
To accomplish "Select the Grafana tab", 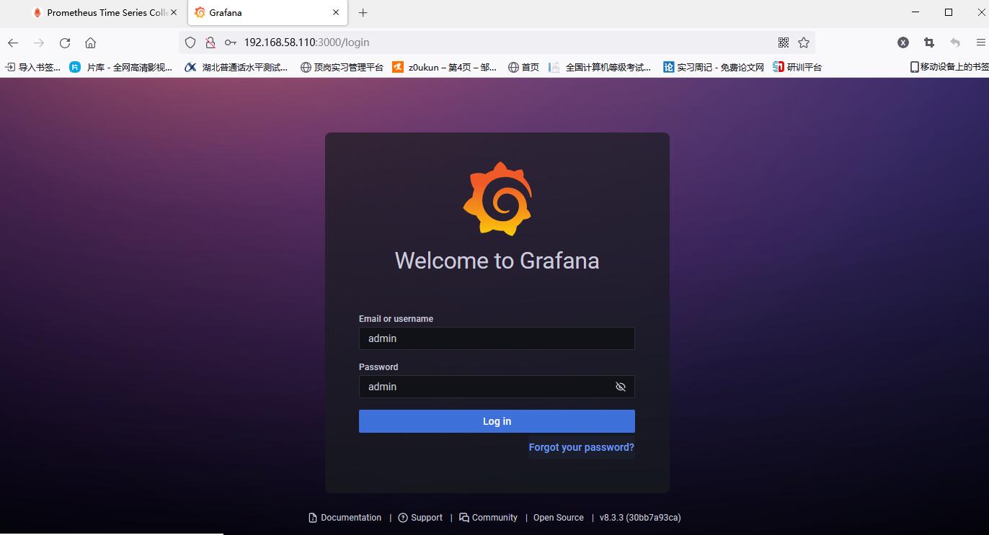I will coord(267,12).
